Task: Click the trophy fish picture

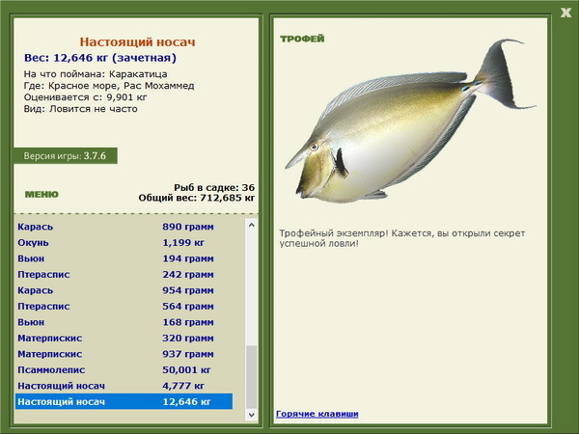Action: [410, 122]
